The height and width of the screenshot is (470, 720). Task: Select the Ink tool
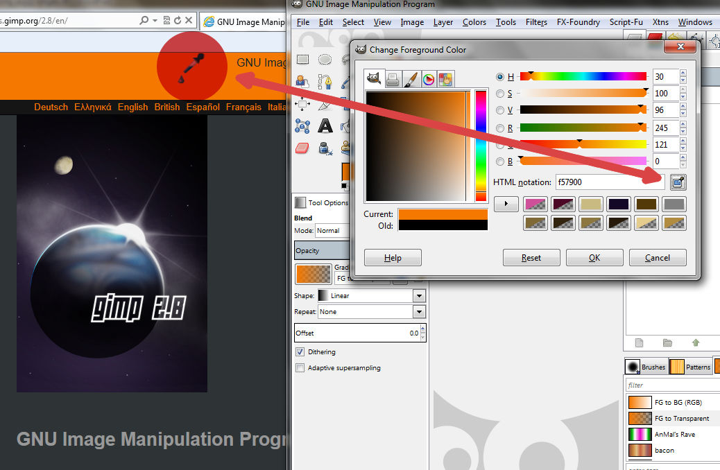(325, 148)
